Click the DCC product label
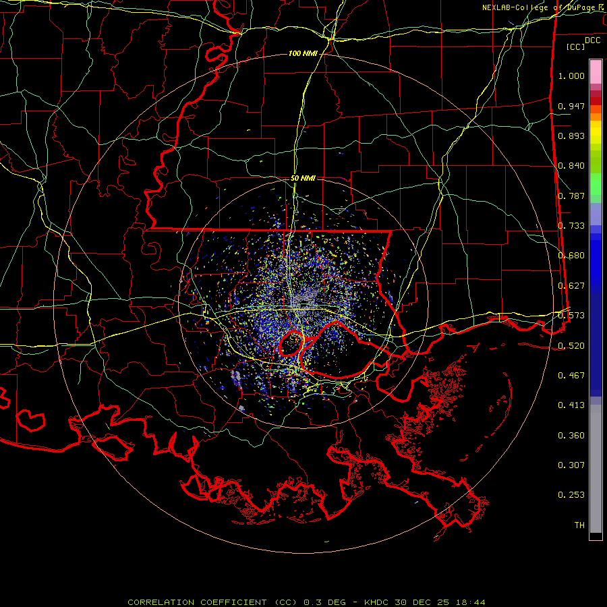 click(x=592, y=40)
